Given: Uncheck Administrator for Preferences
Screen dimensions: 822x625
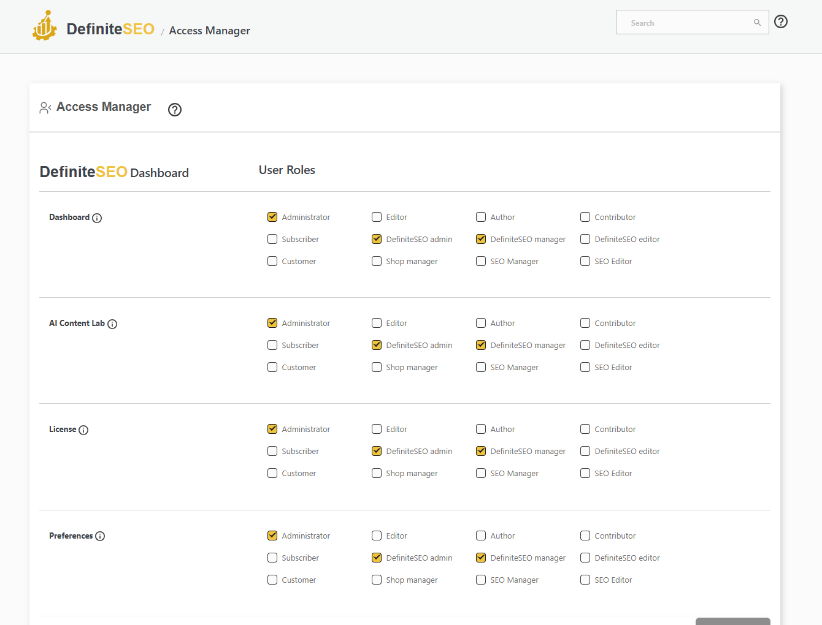Looking at the screenshot, I should tap(272, 536).
